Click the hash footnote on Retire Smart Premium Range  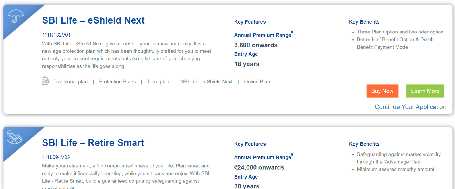(x=292, y=154)
